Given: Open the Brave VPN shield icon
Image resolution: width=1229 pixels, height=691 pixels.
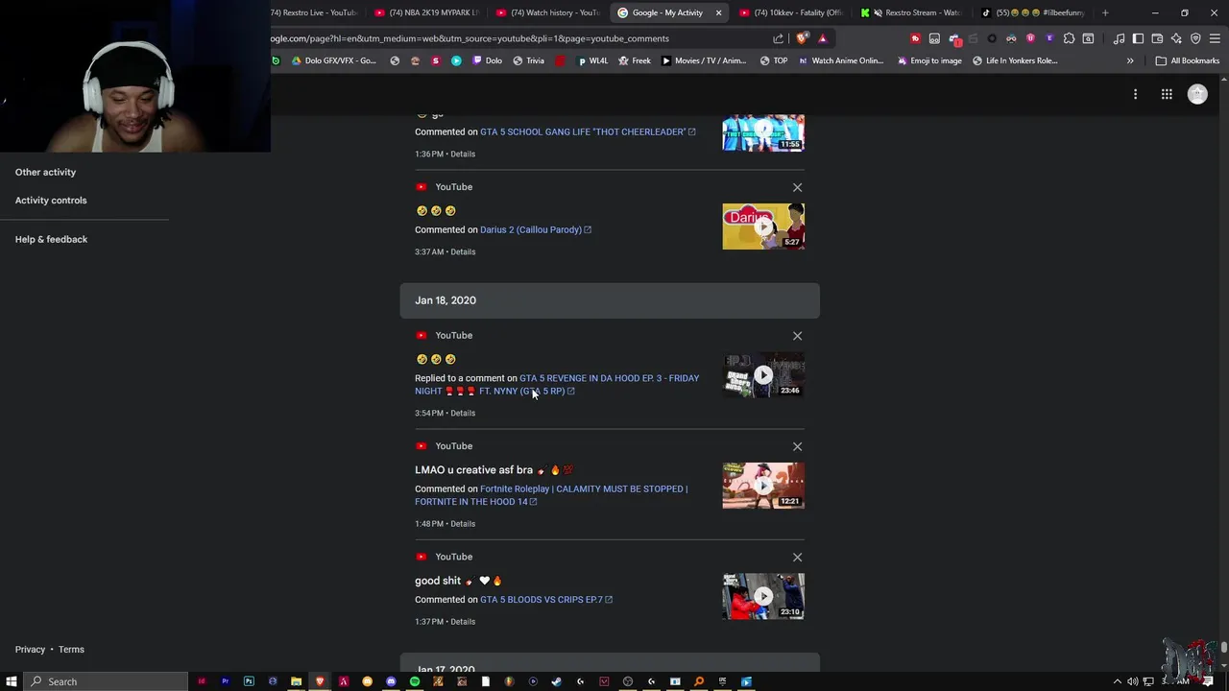Looking at the screenshot, I should 1195,38.
